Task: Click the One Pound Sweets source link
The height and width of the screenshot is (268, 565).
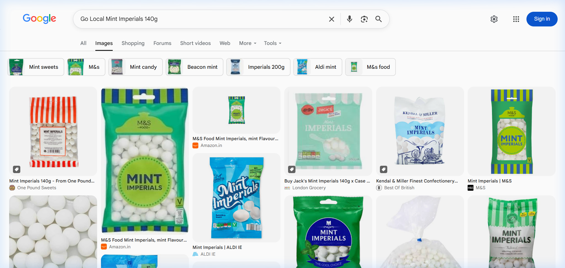Action: click(x=36, y=188)
